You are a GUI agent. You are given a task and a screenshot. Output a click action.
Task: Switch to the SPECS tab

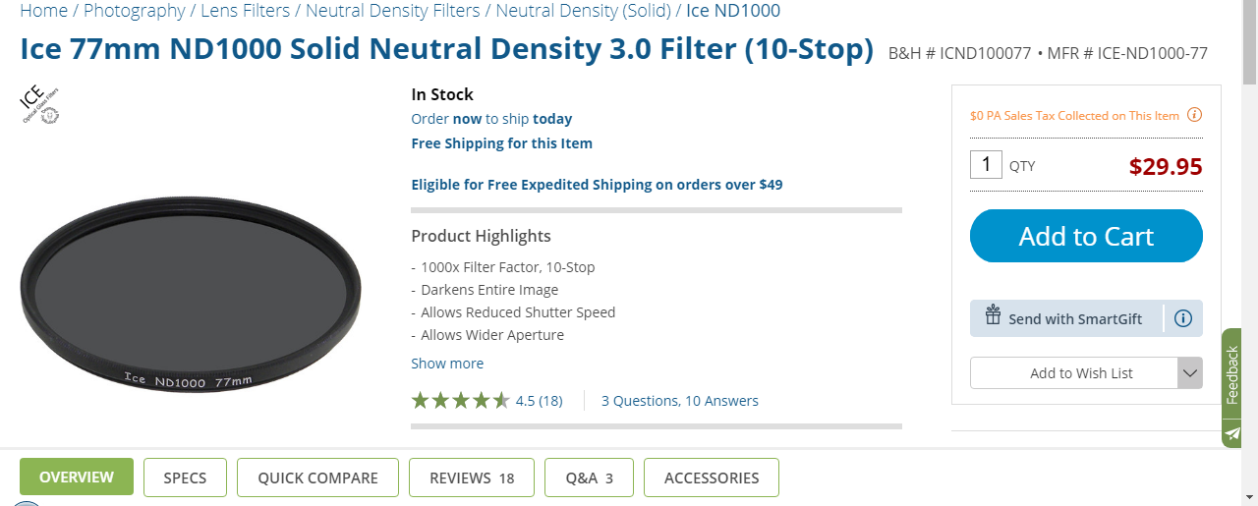(185, 478)
